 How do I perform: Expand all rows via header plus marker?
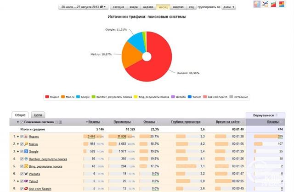point(18,122)
